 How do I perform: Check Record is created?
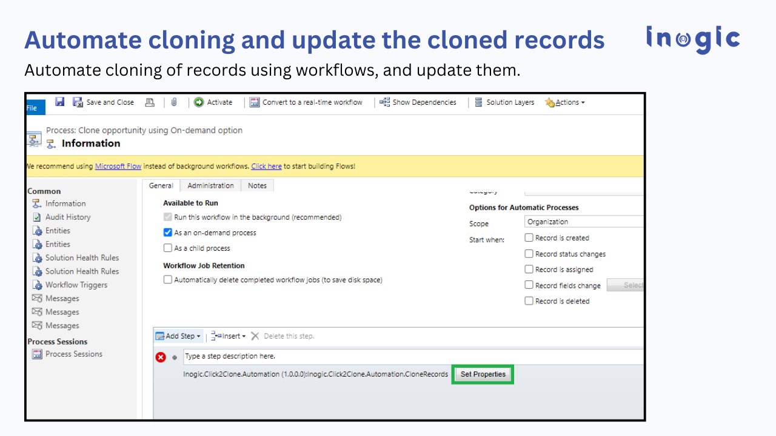pos(529,238)
